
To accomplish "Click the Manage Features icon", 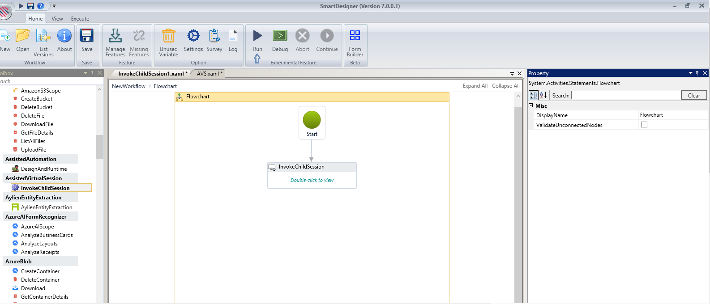I will 115,37.
